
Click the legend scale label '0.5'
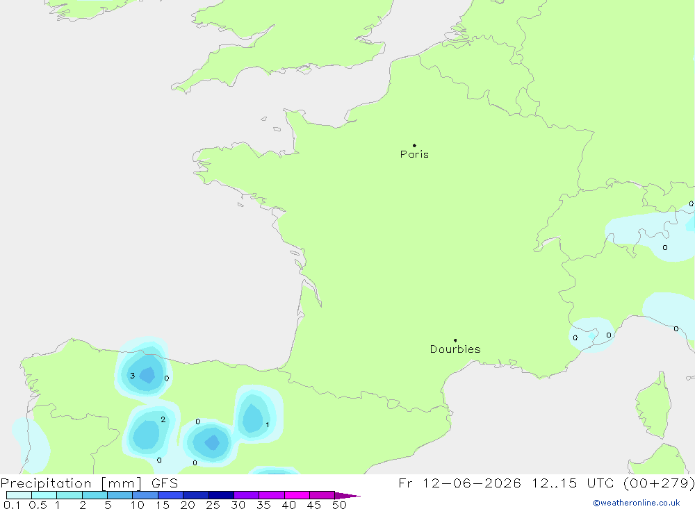[38, 505]
